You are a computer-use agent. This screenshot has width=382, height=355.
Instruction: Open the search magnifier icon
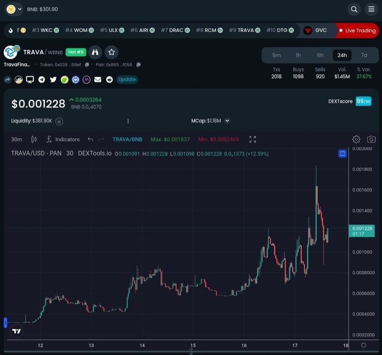coord(354,9)
